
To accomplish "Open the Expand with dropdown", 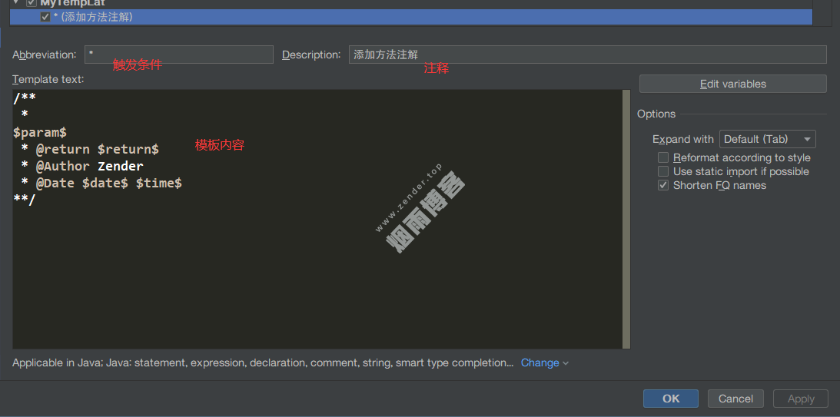I will point(767,139).
